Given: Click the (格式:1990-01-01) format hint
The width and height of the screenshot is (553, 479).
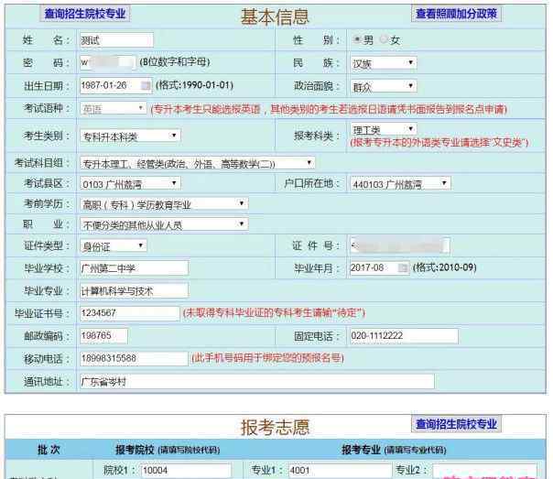Looking at the screenshot, I should pos(194,85).
